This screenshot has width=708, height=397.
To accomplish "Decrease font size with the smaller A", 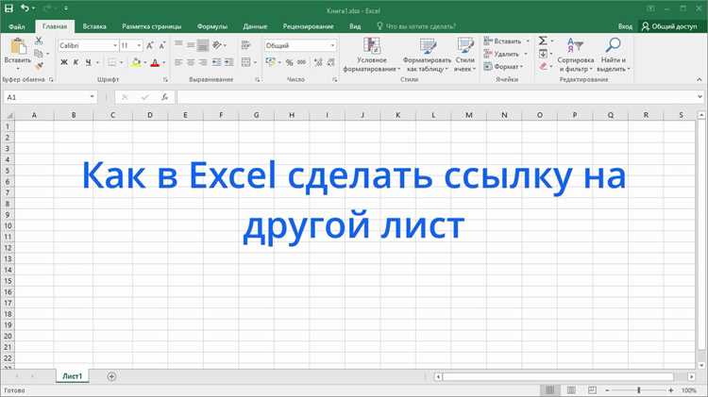I will pyautogui.click(x=162, y=45).
